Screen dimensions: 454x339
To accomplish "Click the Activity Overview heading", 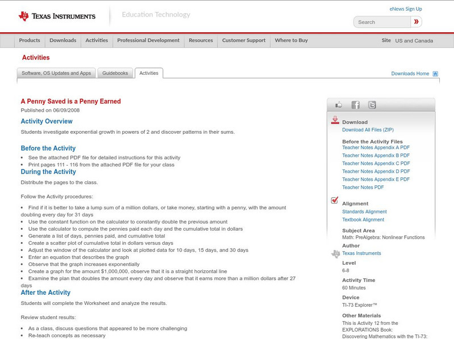I will (47, 121).
